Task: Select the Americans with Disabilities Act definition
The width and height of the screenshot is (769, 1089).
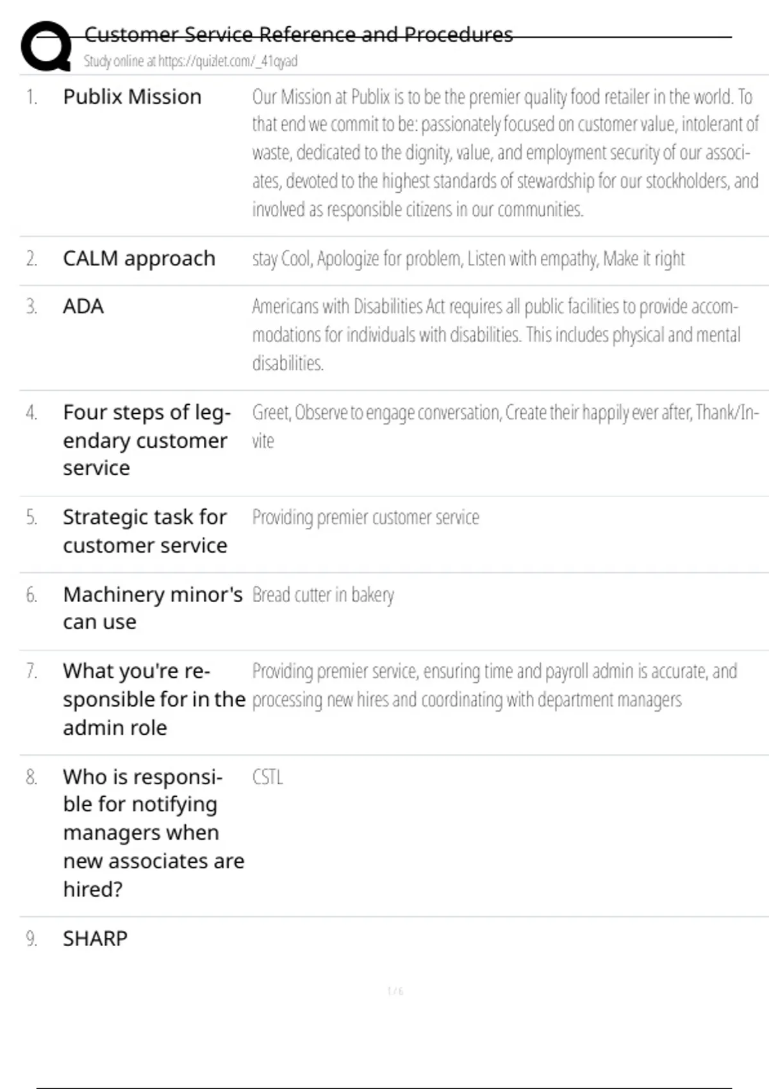Action: pyautogui.click(x=496, y=334)
